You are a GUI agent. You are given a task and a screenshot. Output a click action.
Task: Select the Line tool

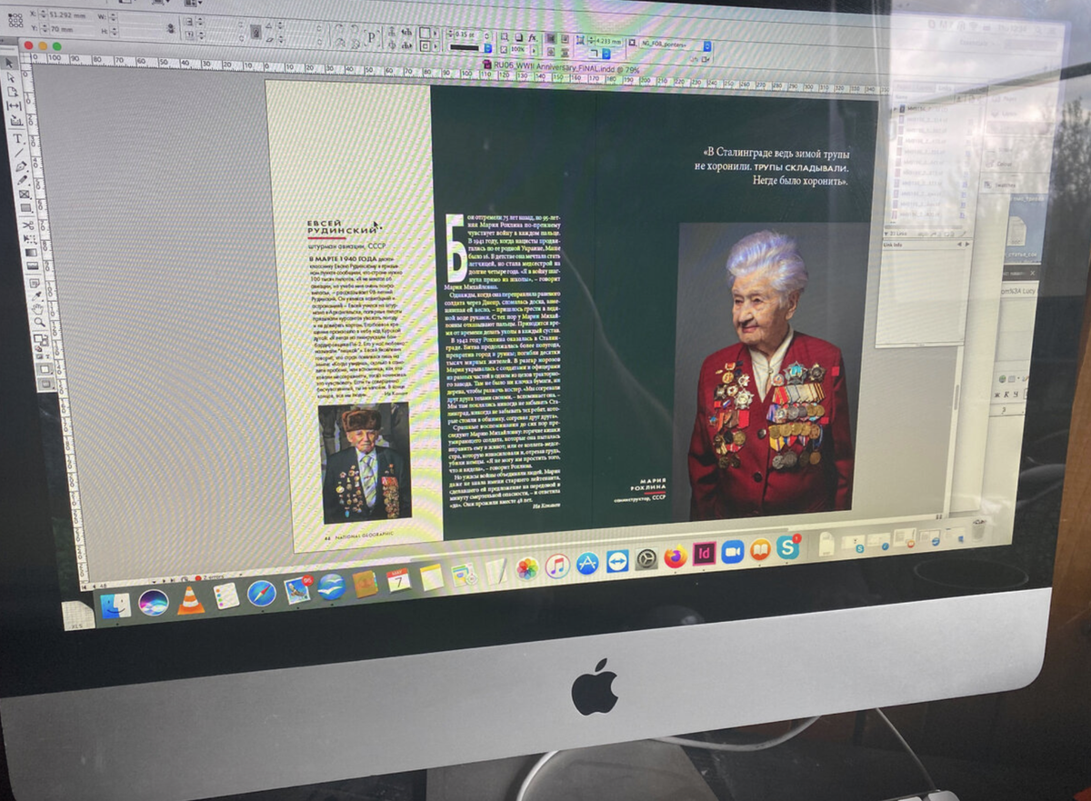pyautogui.click(x=18, y=153)
